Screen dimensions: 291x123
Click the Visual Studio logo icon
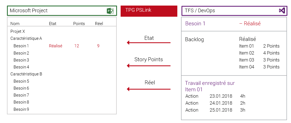pyautogui.click(x=282, y=11)
